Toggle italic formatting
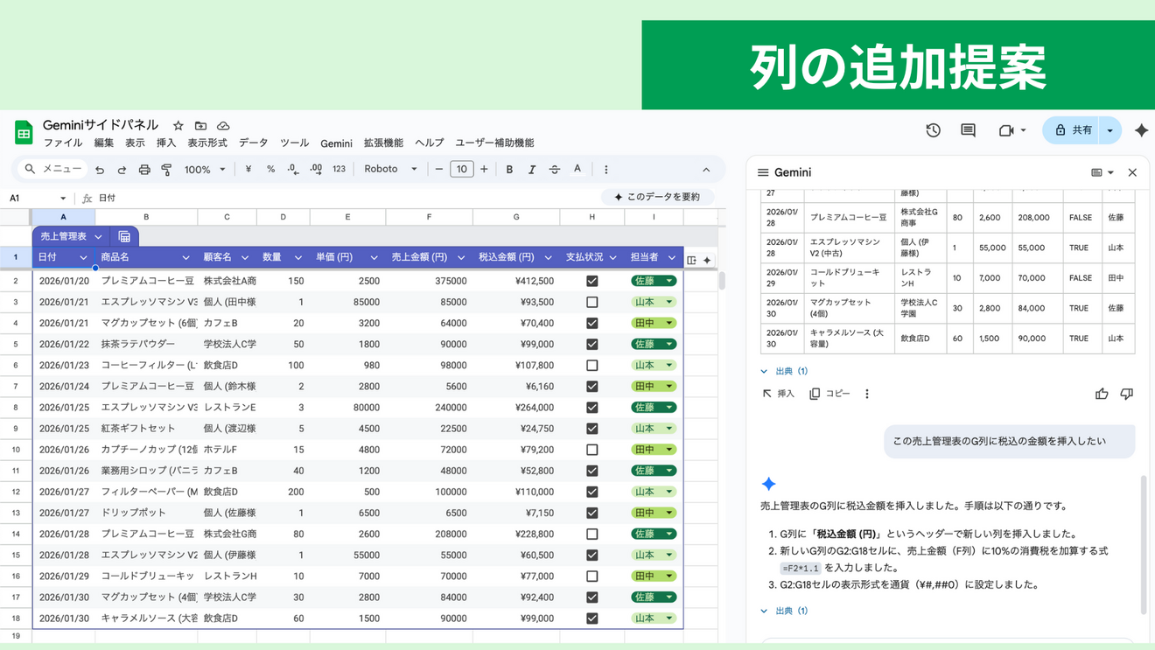The width and height of the screenshot is (1155, 650). coord(531,170)
